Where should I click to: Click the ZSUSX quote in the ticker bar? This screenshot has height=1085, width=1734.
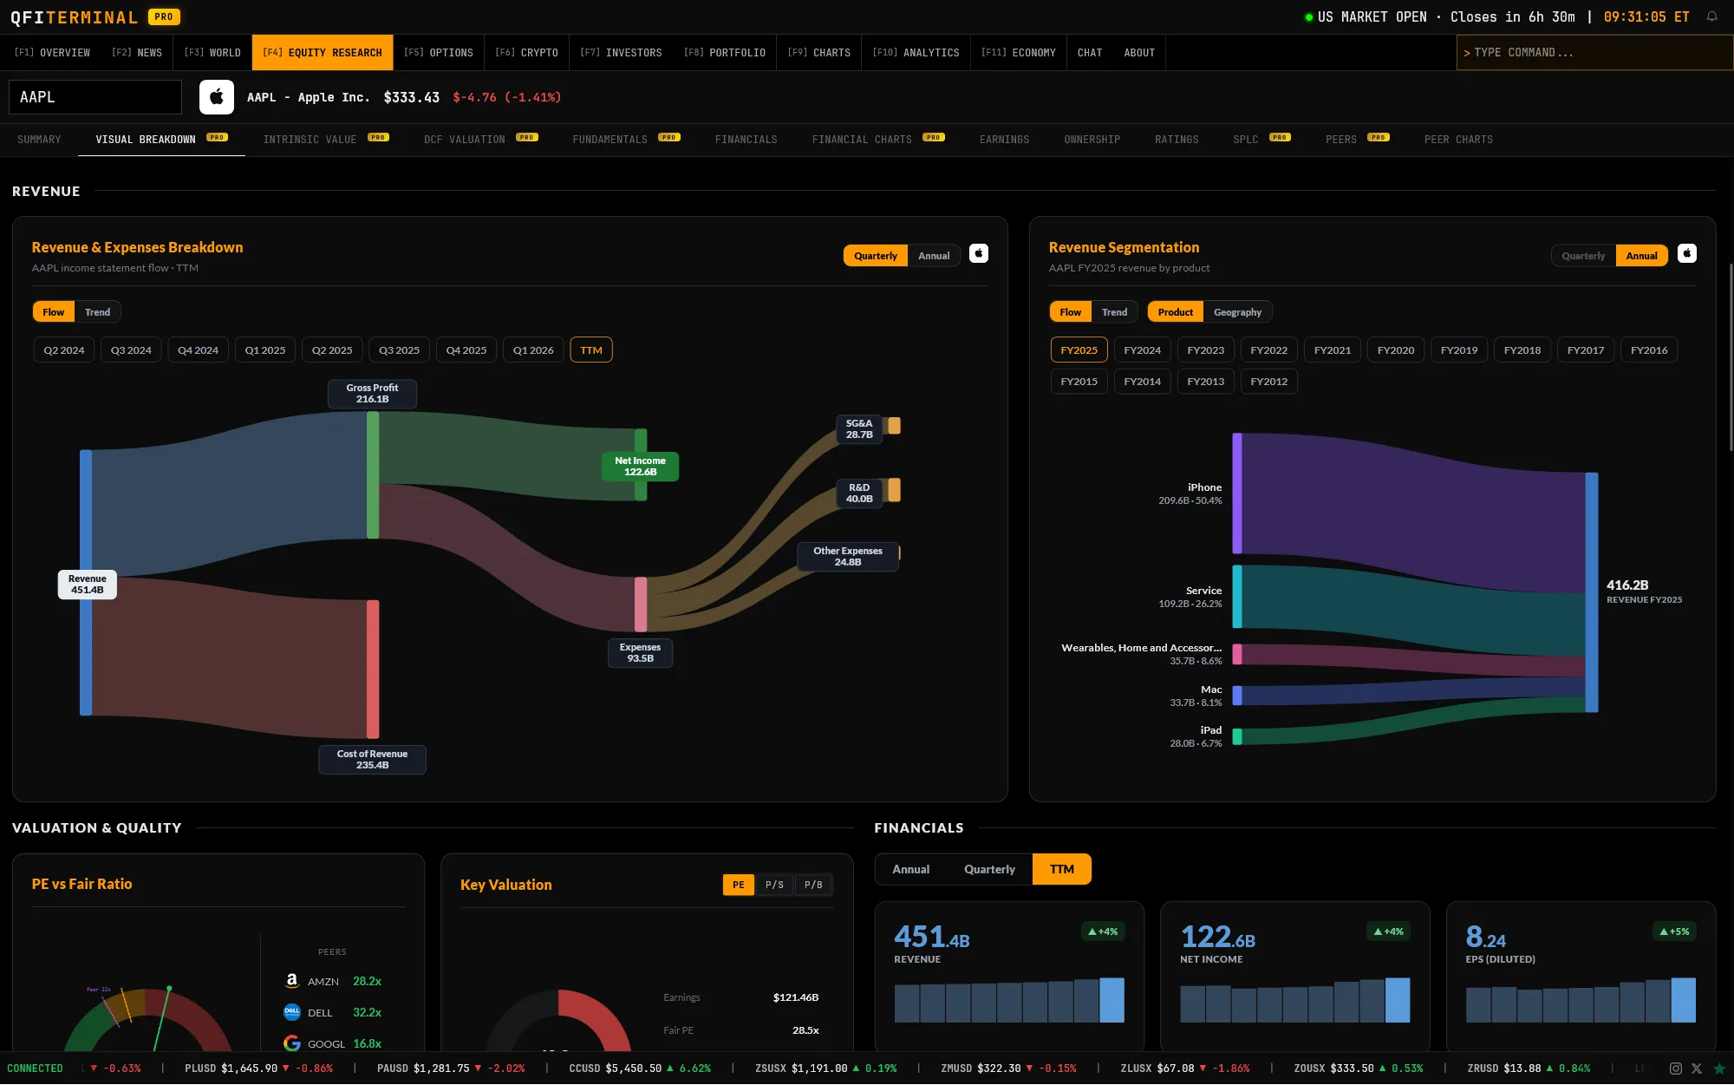click(x=826, y=1069)
